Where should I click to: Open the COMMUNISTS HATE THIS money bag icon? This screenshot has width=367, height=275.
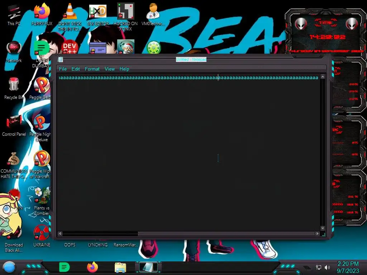14,165
